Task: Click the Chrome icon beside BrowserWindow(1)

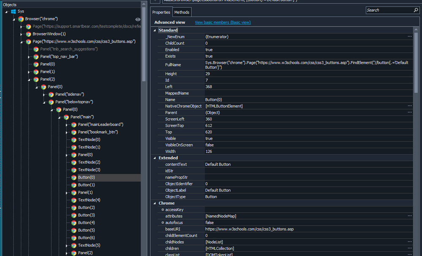Action: point(28,34)
